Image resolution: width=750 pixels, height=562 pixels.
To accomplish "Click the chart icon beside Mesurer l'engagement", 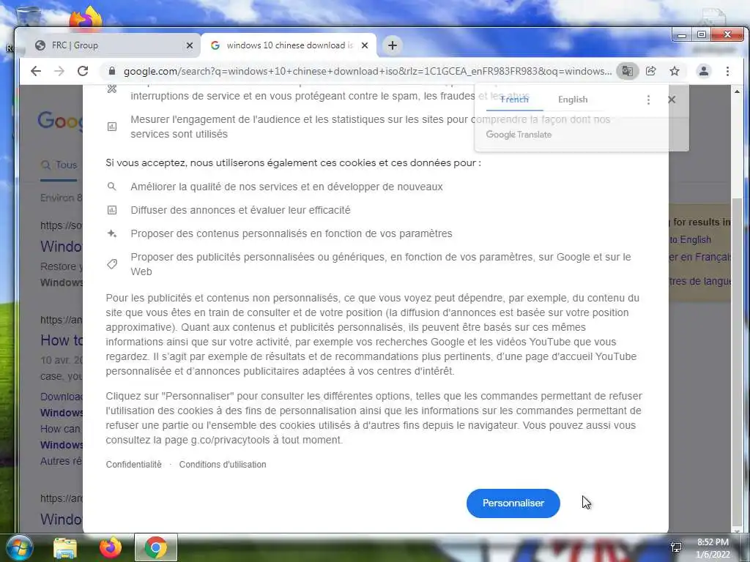I will pyautogui.click(x=112, y=127).
